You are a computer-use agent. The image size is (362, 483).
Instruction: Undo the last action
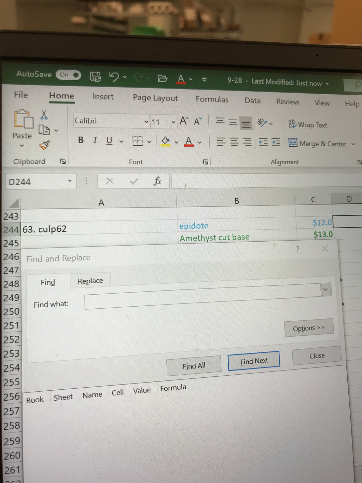pos(114,77)
